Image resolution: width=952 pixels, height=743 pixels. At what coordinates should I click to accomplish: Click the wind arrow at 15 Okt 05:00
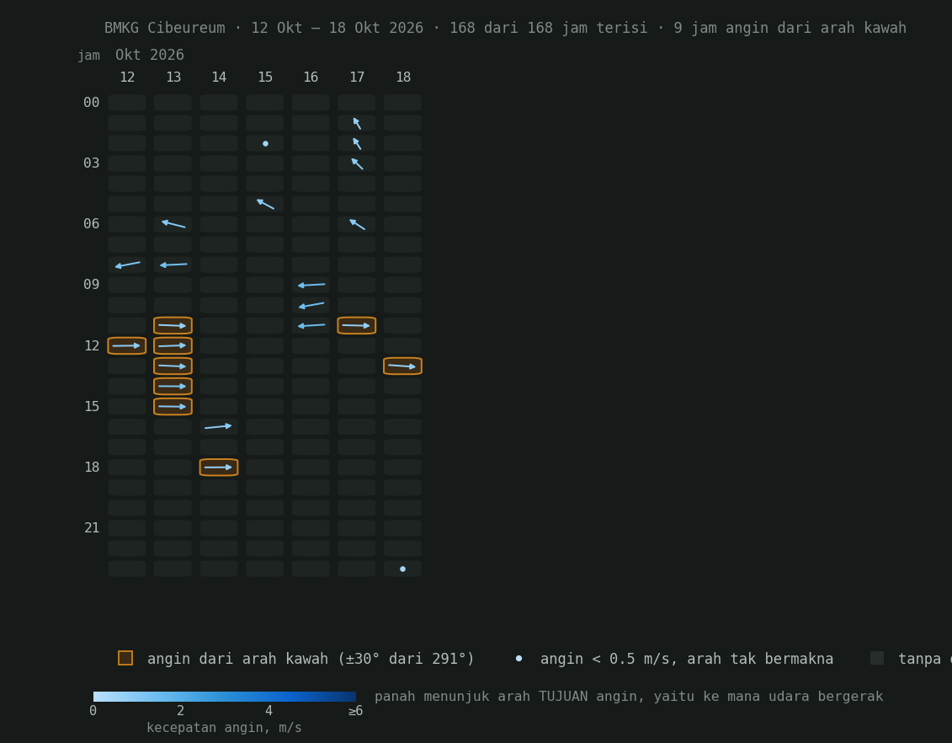[x=265, y=204]
